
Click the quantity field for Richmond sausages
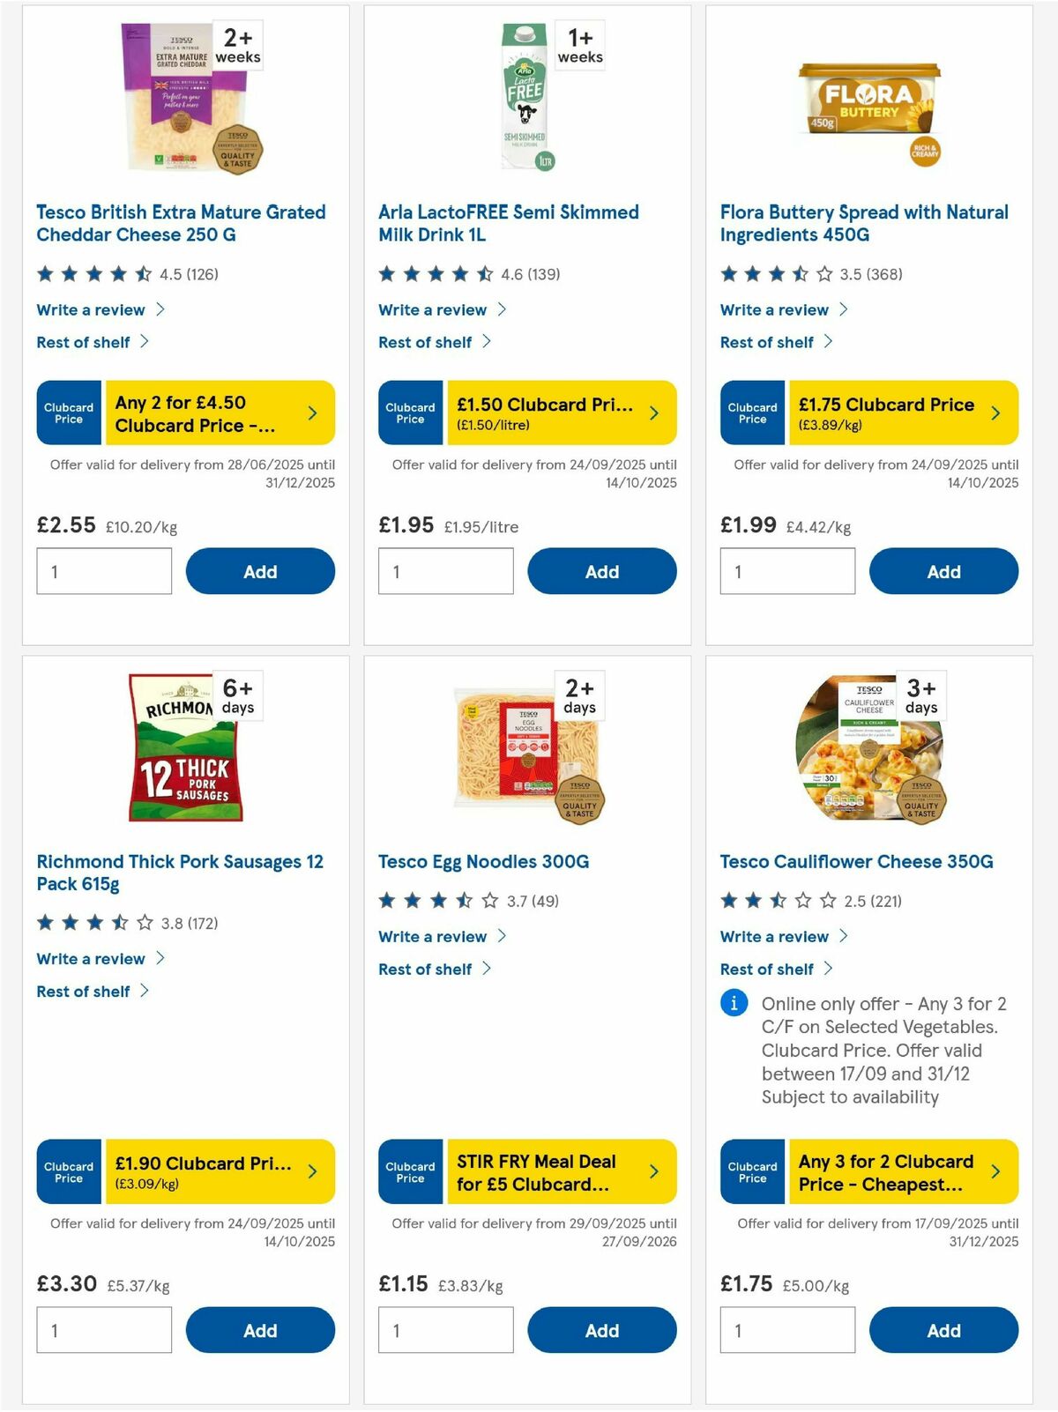(103, 1329)
